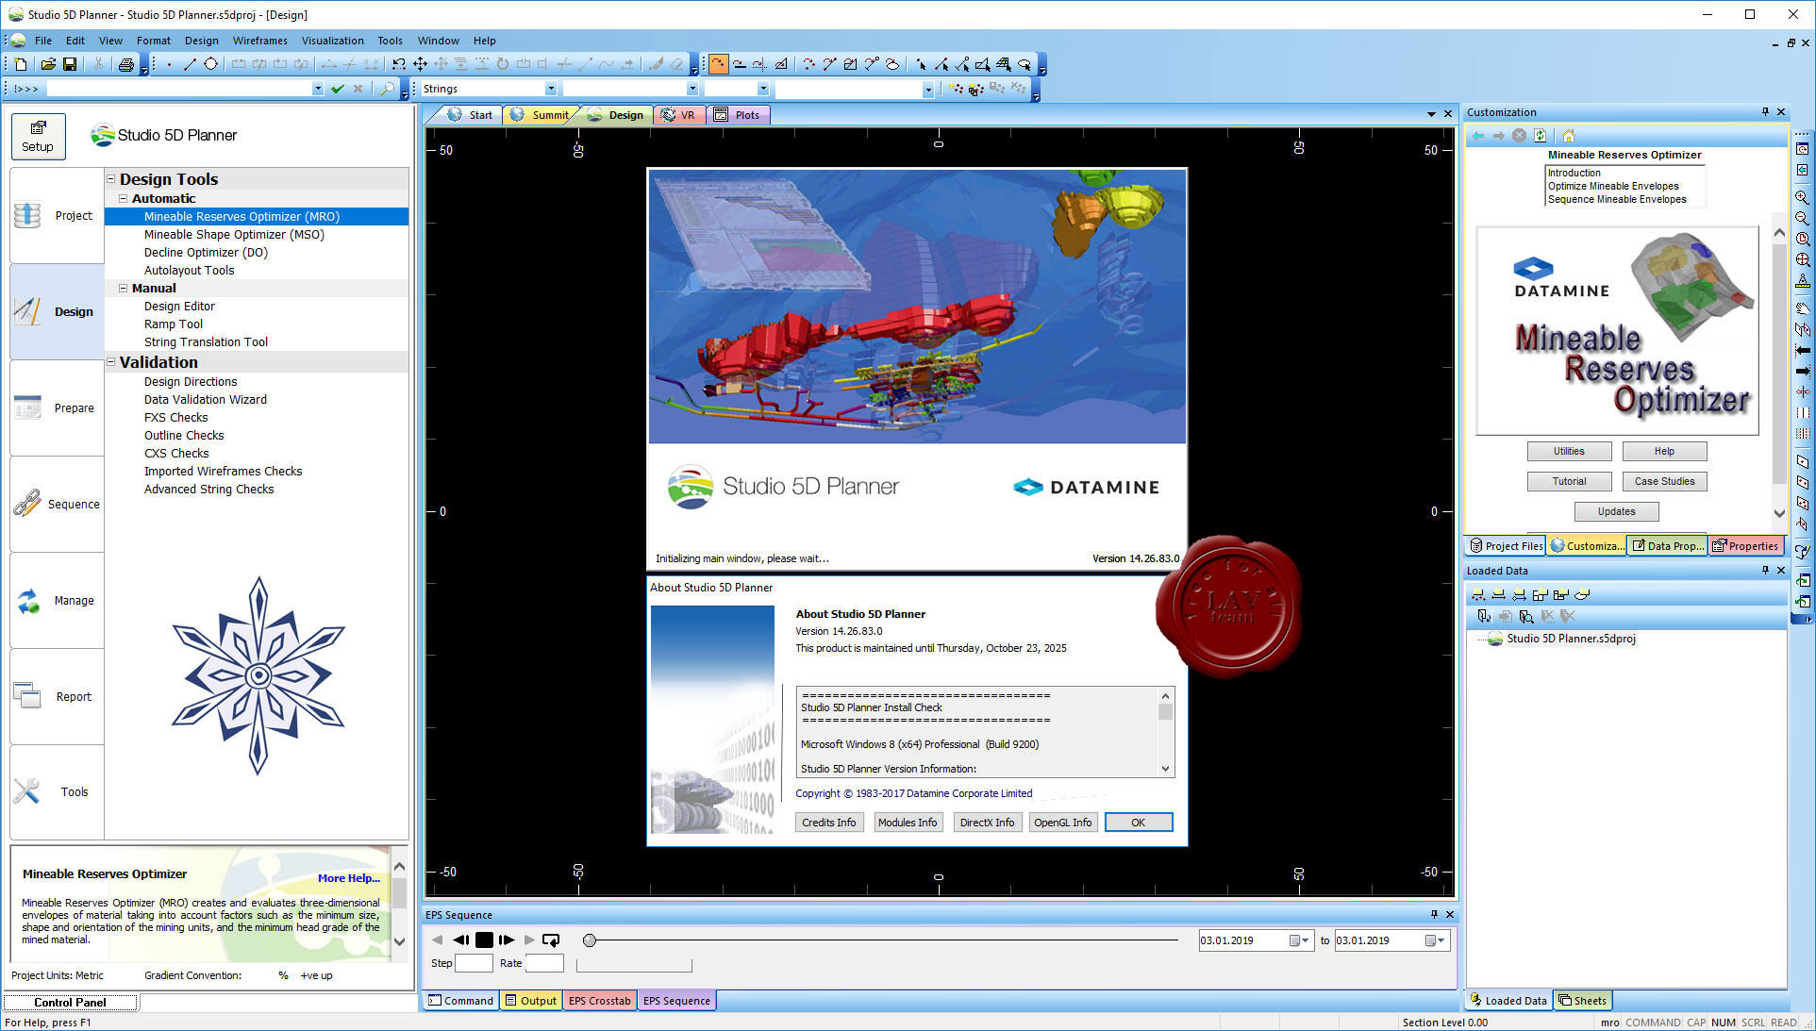The width and height of the screenshot is (1816, 1031).
Task: Click the zoom out magnifier on right toolbar
Action: [1802, 218]
